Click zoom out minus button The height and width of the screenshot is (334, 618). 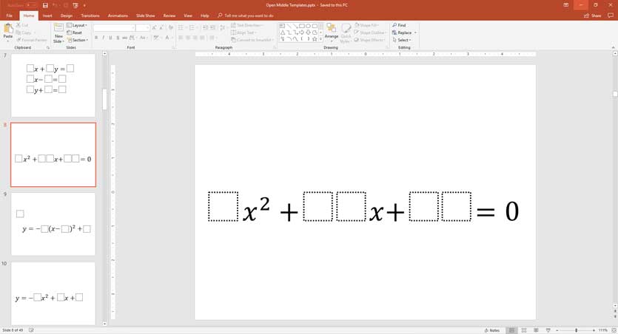(x=557, y=330)
